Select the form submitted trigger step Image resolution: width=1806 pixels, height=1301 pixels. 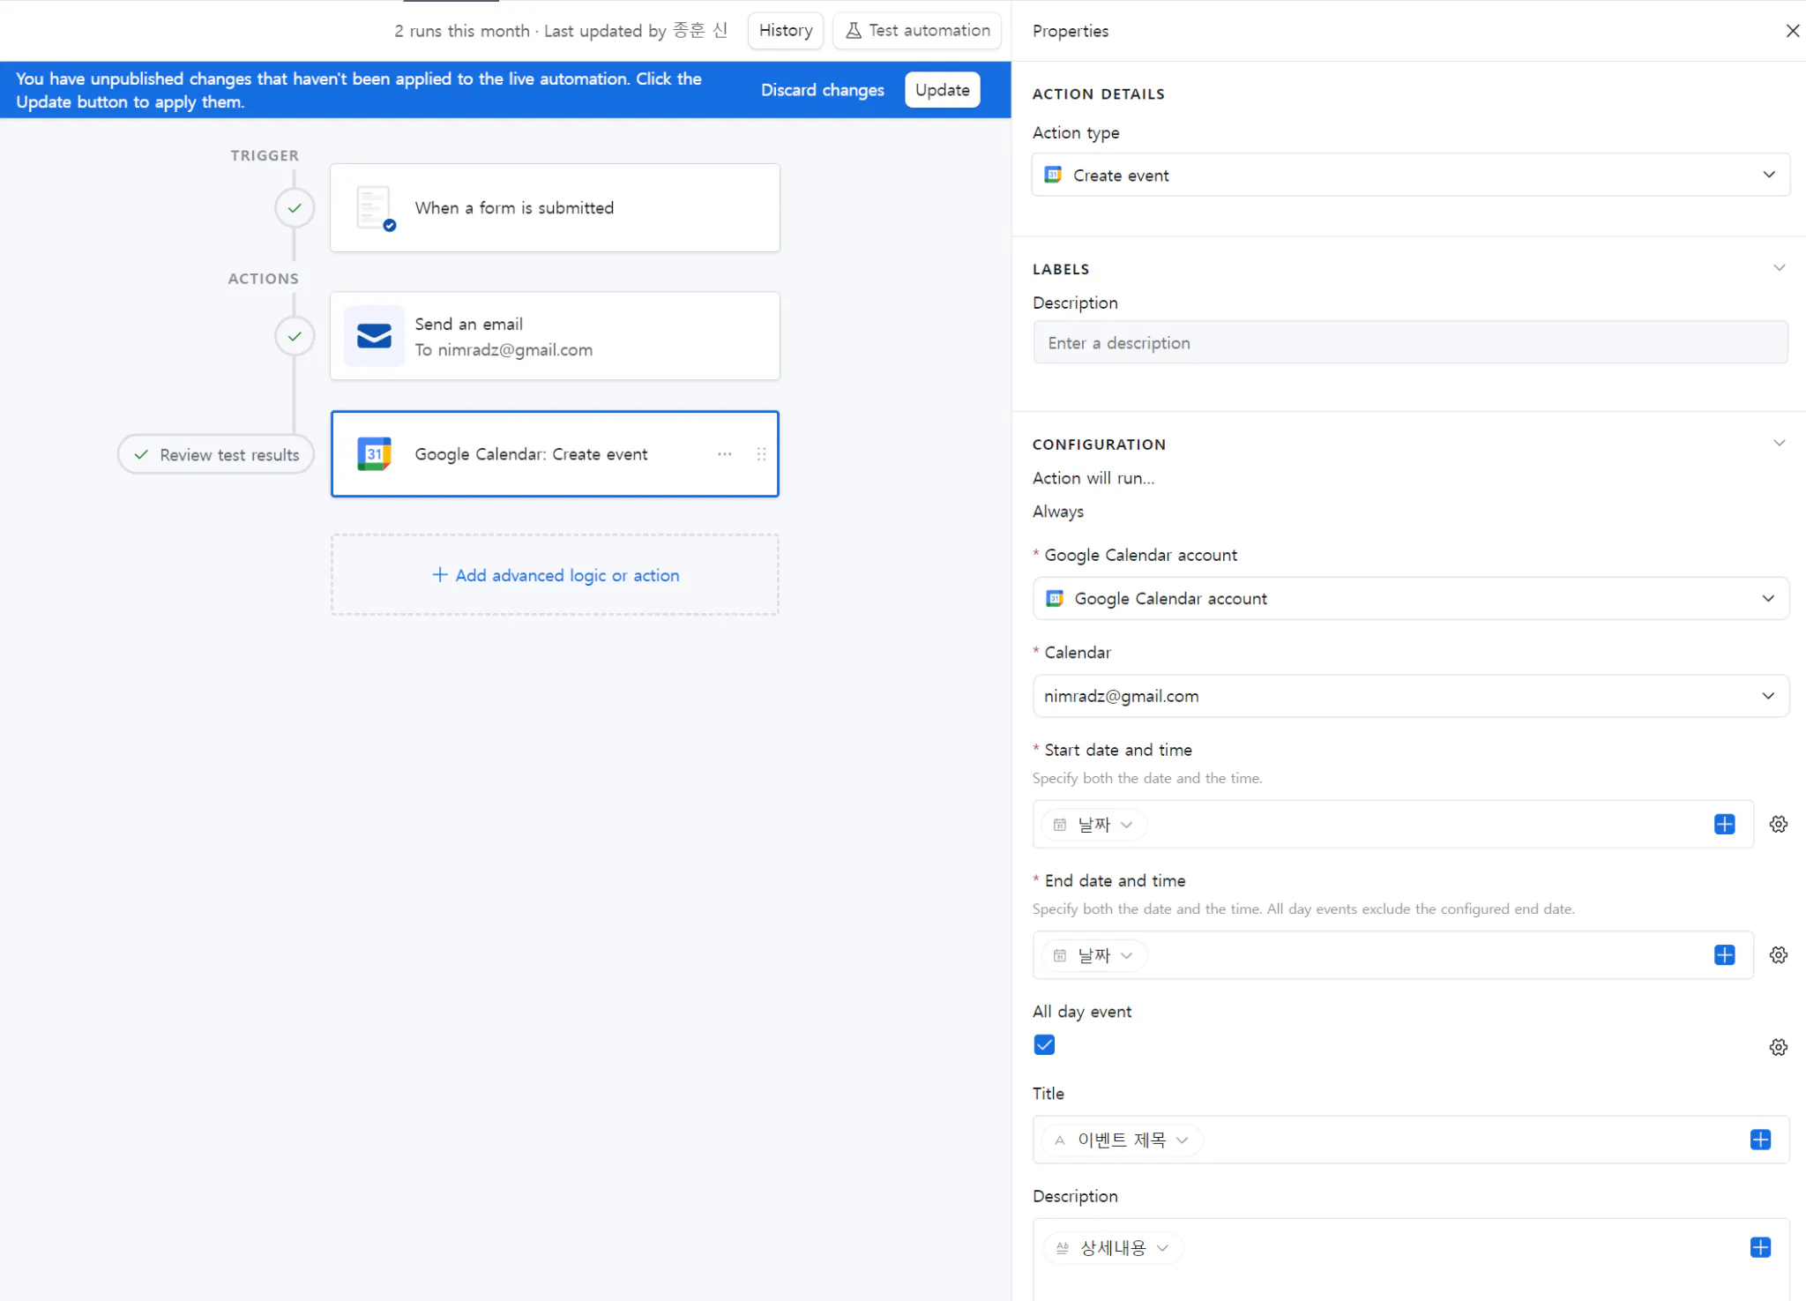(554, 208)
